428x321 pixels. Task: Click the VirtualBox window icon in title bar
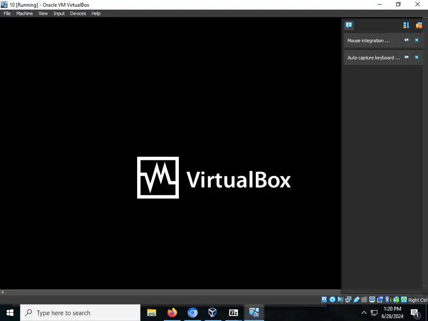tap(4, 4)
